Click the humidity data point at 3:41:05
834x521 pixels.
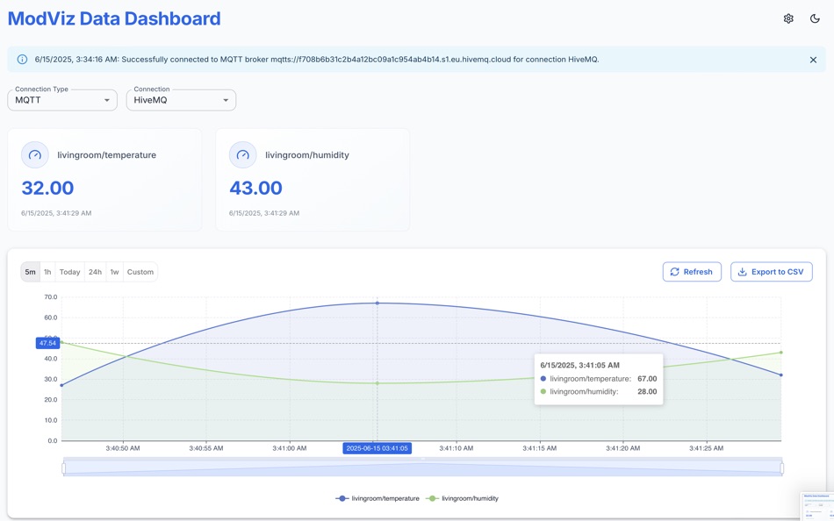click(377, 383)
